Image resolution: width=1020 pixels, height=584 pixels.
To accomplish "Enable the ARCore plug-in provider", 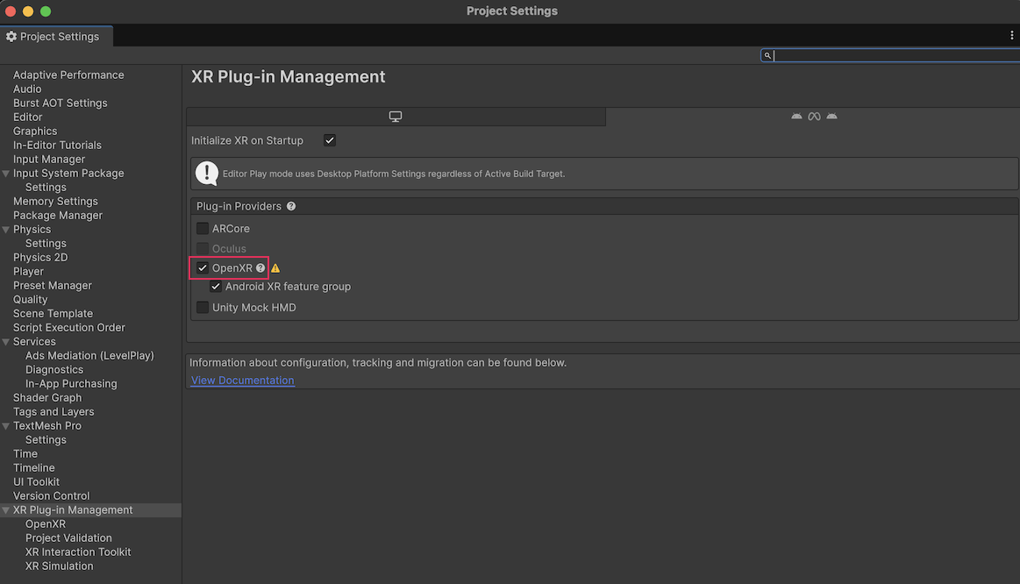I will [x=203, y=229].
